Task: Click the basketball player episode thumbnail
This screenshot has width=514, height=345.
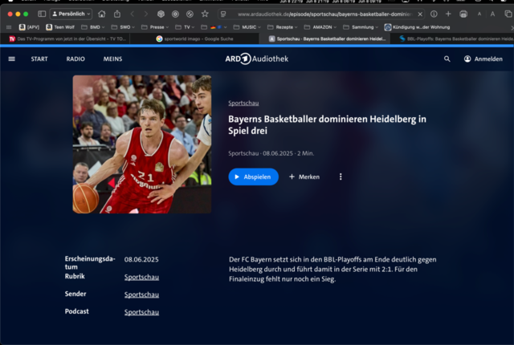Action: coord(142,144)
